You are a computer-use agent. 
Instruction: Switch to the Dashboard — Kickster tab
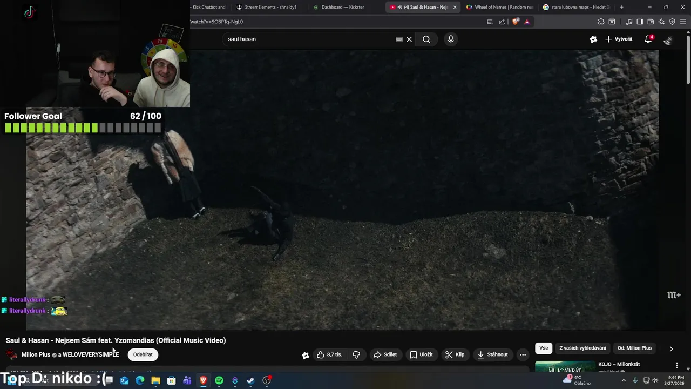[342, 7]
